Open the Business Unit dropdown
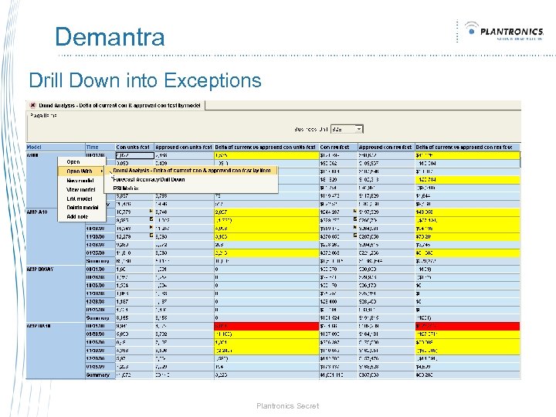 (359, 129)
